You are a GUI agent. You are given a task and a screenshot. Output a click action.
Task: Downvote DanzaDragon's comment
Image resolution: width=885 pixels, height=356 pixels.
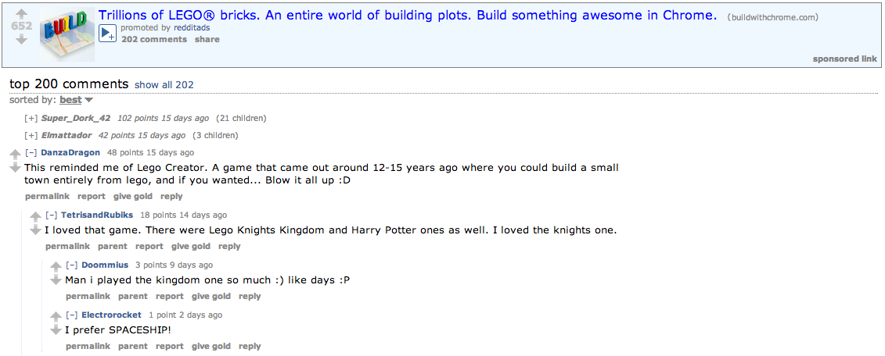pos(15,168)
